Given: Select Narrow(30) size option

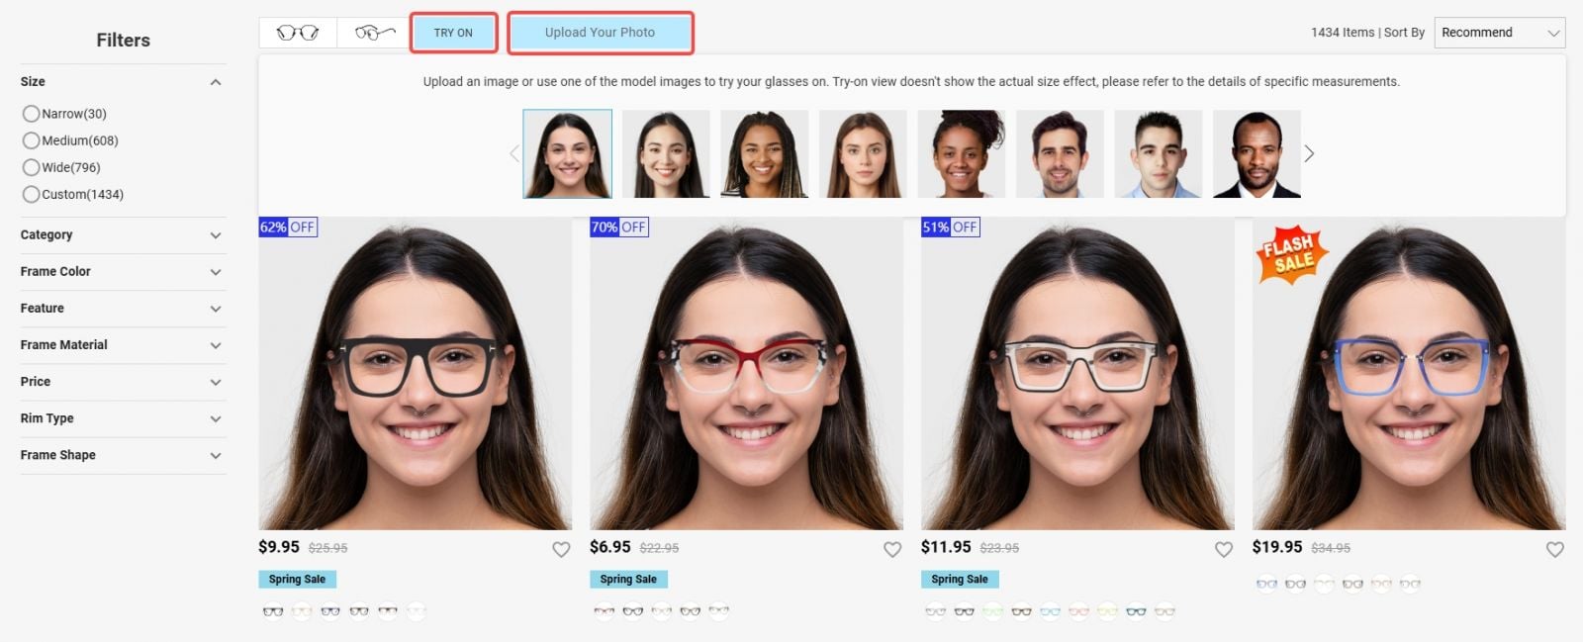Looking at the screenshot, I should point(64,114).
